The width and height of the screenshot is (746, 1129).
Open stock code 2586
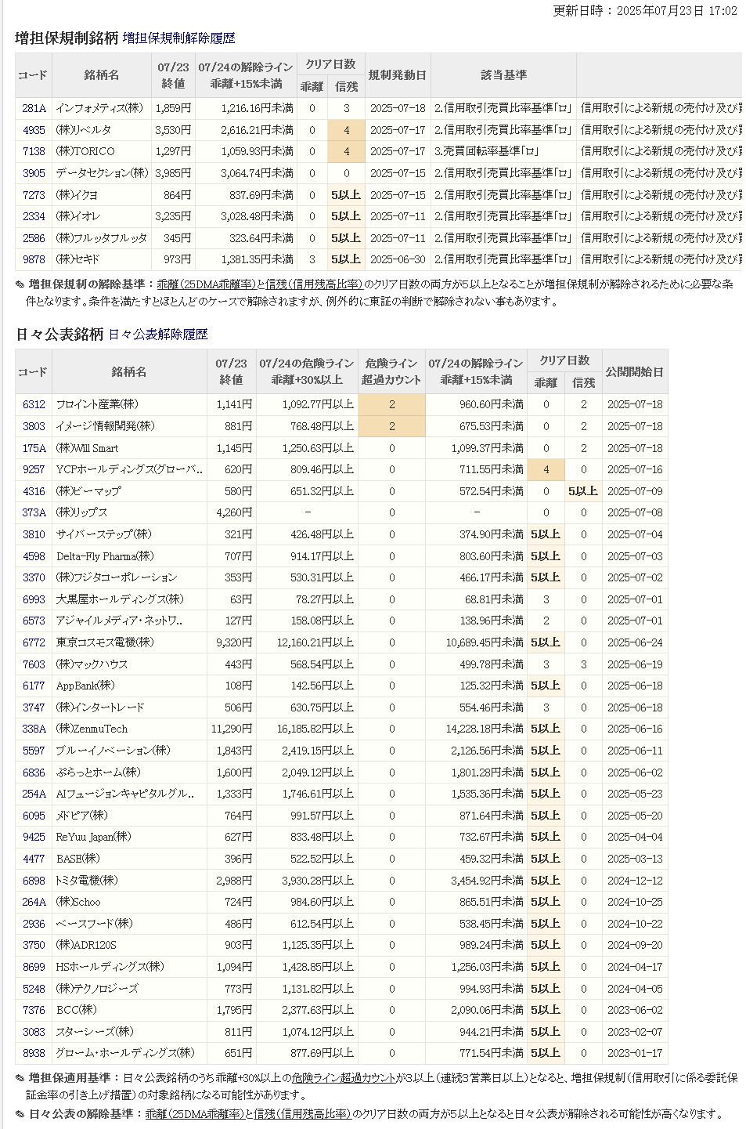34,237
